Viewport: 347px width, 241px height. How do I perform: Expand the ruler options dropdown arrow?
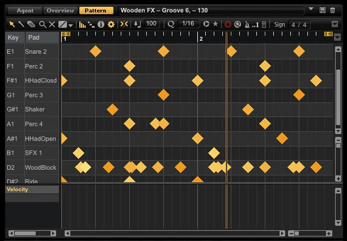pyautogui.click(x=338, y=37)
